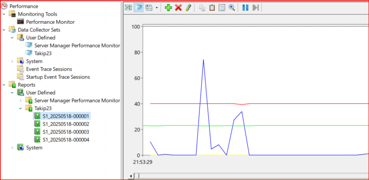
Task: Open the Properties icon in toolbar
Action: point(222,8)
